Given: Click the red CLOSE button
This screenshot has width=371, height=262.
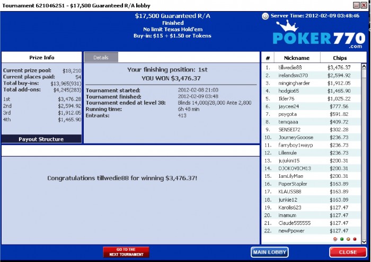Looking at the screenshot, I should coord(348,252).
